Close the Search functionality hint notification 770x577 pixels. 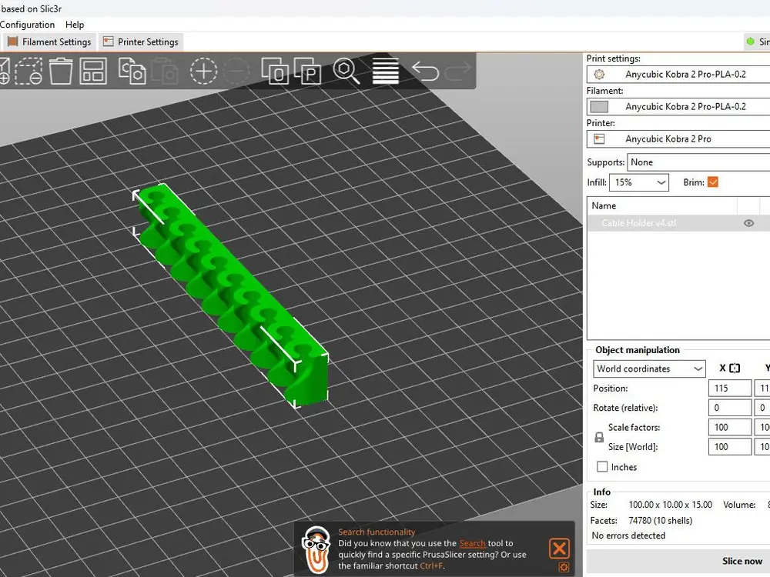click(559, 549)
